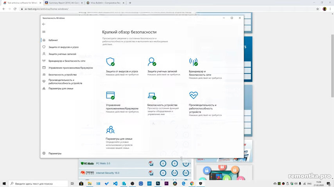
Task: Open Photoshop from the taskbar
Action: (158, 183)
